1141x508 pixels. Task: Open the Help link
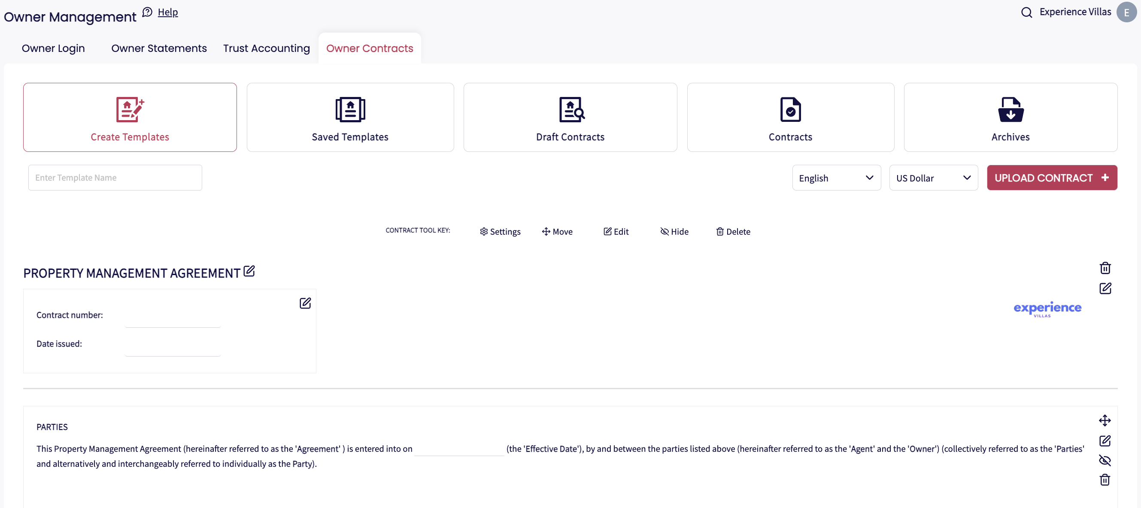(x=167, y=12)
